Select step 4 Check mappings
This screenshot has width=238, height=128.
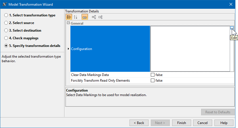click(x=21, y=38)
